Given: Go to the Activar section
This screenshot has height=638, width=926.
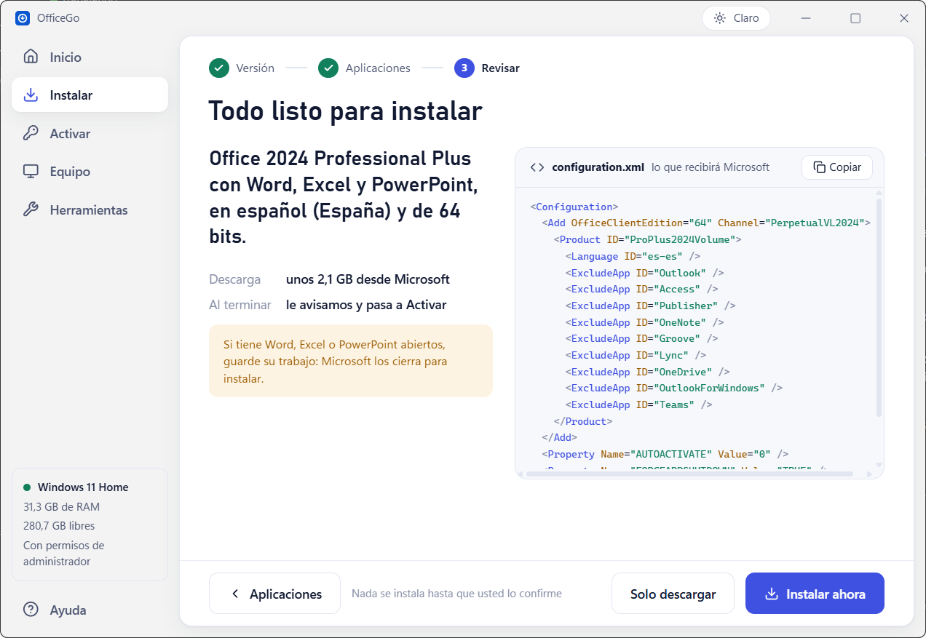Looking at the screenshot, I should [90, 133].
